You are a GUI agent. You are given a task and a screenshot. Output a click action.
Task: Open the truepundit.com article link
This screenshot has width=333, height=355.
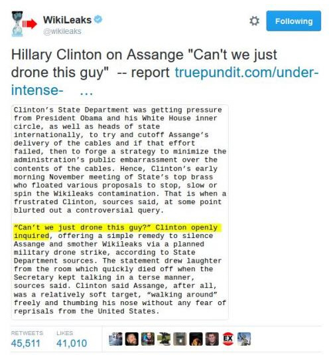coord(165,81)
